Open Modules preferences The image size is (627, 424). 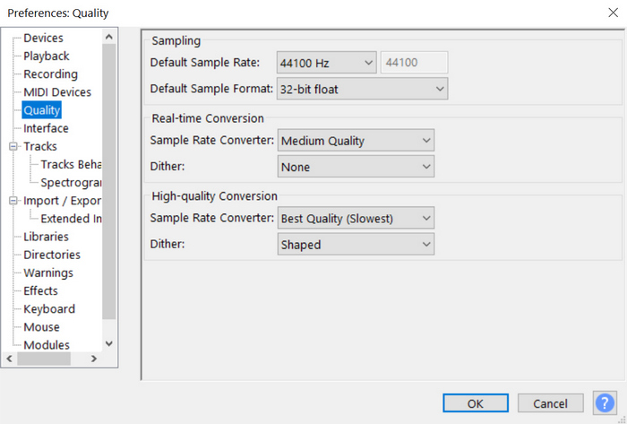47,345
